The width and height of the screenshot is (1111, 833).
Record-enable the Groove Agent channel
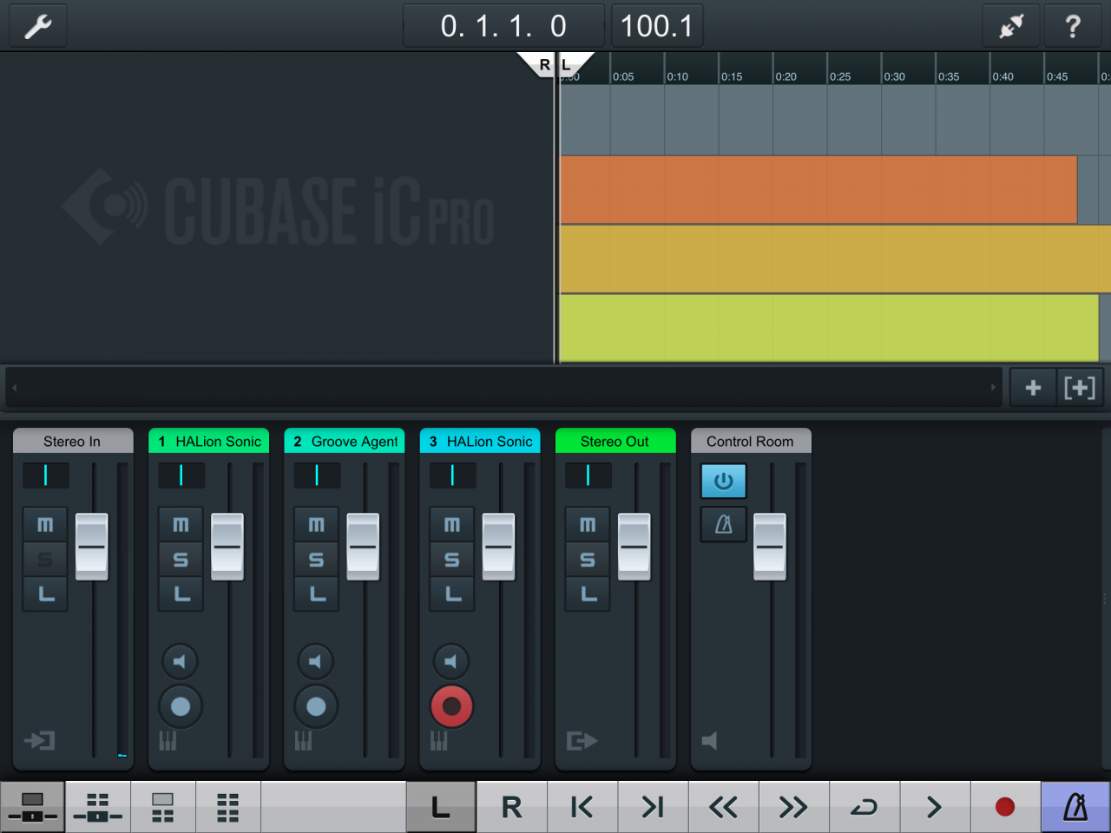pyautogui.click(x=316, y=706)
